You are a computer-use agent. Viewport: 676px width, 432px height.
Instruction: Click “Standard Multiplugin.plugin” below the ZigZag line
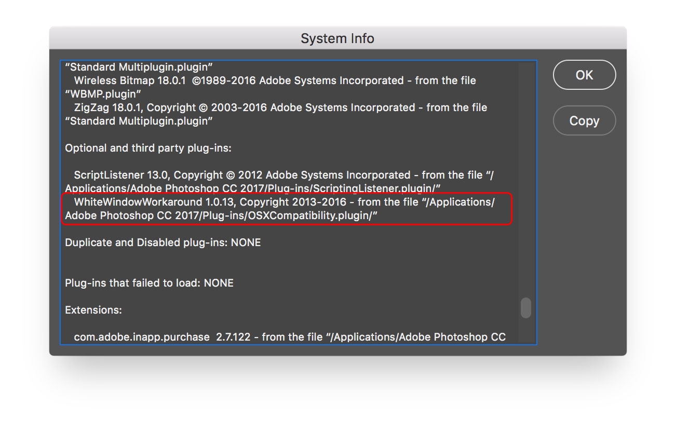[139, 121]
